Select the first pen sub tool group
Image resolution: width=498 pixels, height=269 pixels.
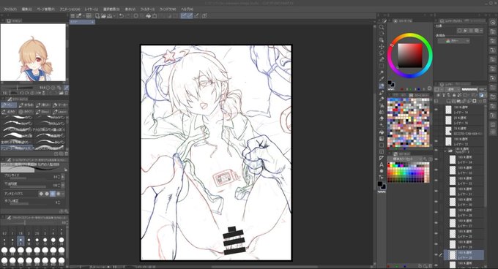pyautogui.click(x=9, y=105)
